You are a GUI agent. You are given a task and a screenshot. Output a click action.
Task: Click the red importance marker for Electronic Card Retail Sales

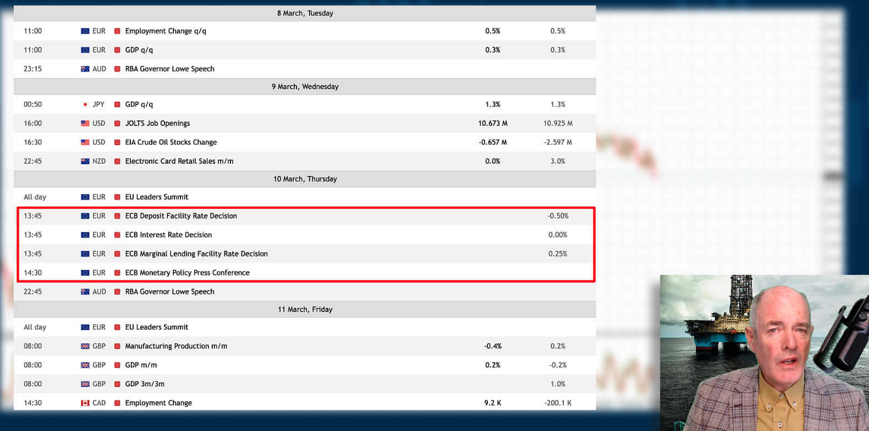[x=117, y=162]
